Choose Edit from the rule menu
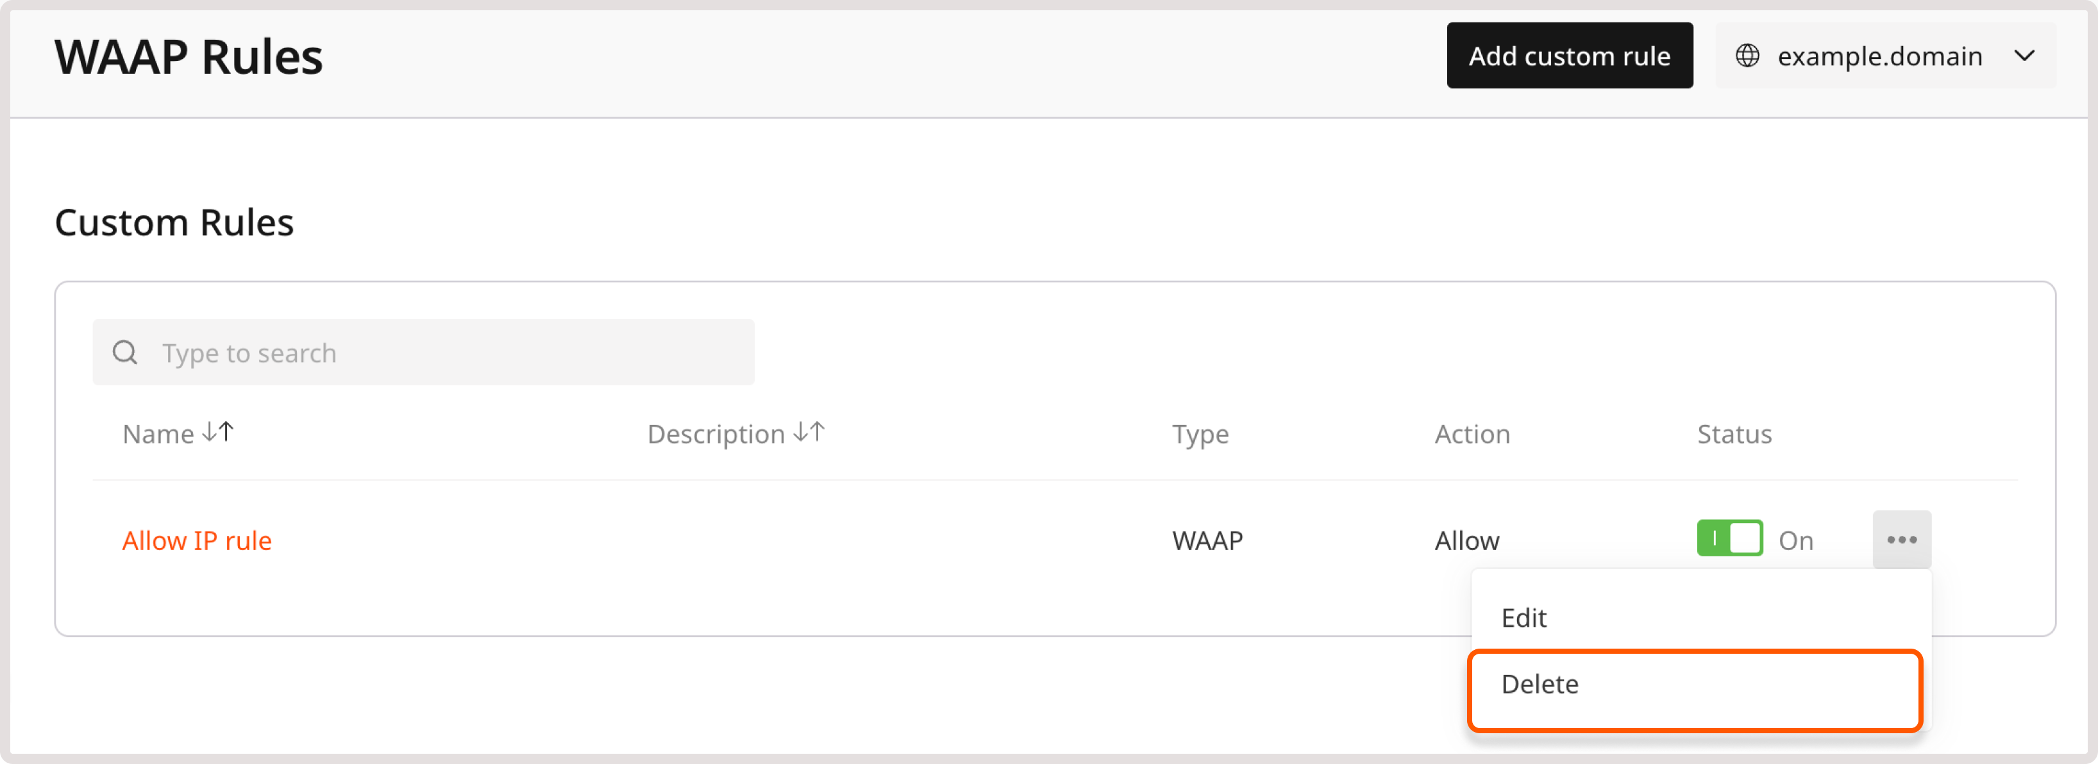 point(1523,617)
